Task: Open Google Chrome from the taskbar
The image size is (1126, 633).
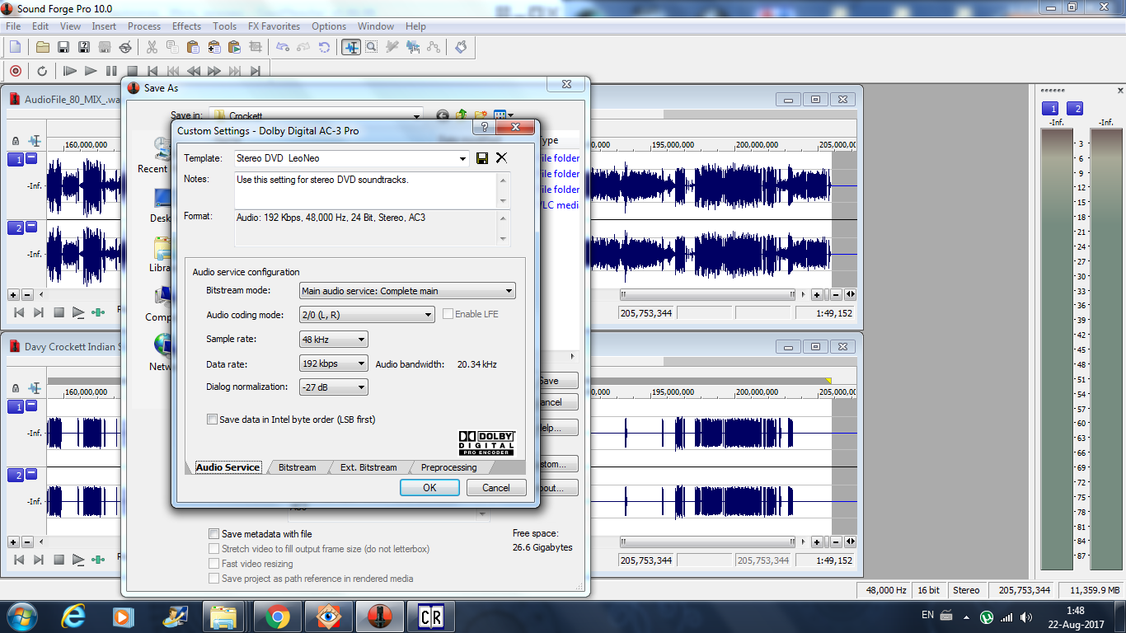Action: click(276, 616)
